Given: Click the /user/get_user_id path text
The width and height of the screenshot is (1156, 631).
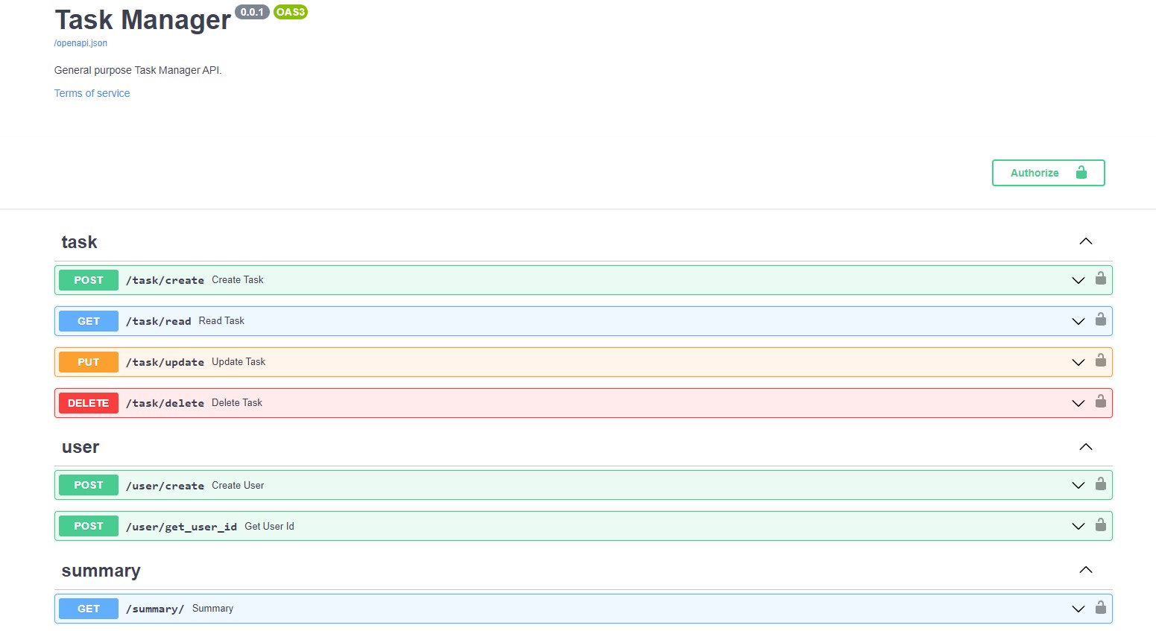Looking at the screenshot, I should (x=181, y=527).
